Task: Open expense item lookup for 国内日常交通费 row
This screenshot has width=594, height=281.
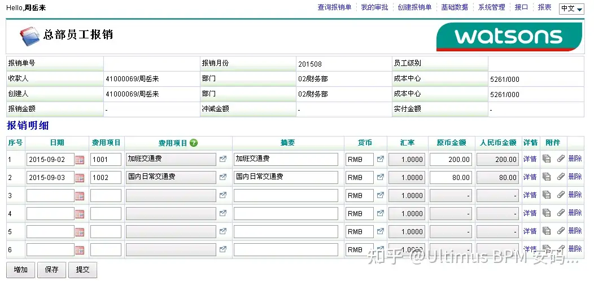Action: tap(223, 177)
